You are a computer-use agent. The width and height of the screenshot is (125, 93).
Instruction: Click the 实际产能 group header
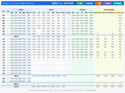(51, 10)
